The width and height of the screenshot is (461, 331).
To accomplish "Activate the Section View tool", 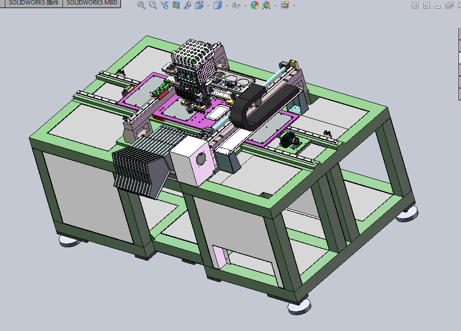I will (176, 5).
